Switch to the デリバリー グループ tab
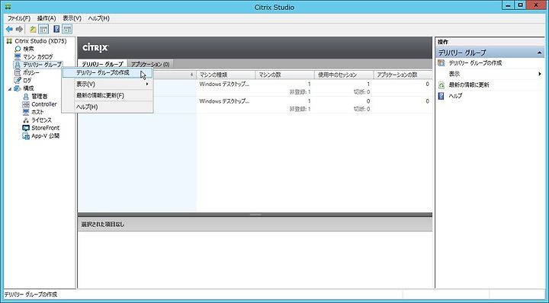Screen dimensions: 549x303 [103, 64]
